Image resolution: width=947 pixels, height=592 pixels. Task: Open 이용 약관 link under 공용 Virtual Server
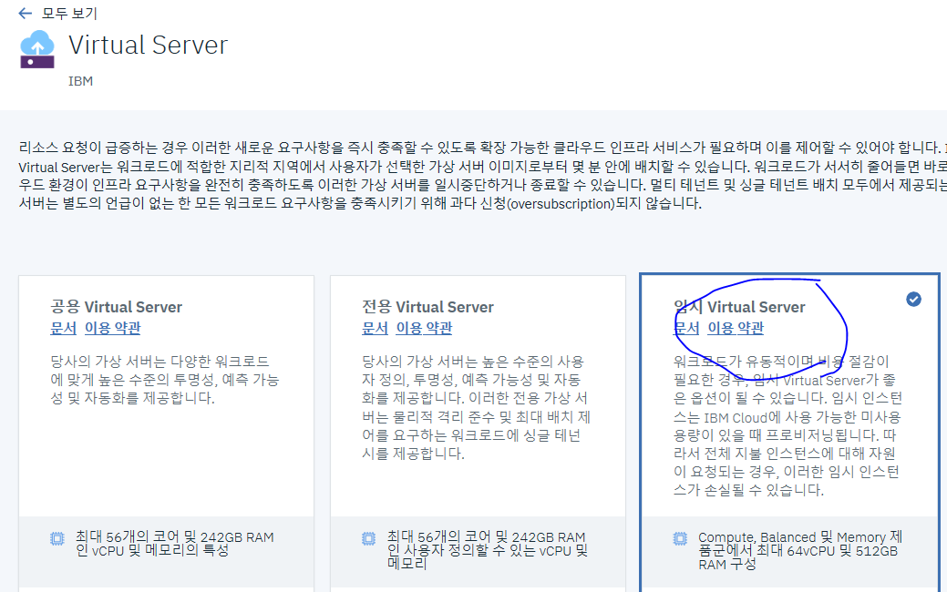tap(112, 328)
